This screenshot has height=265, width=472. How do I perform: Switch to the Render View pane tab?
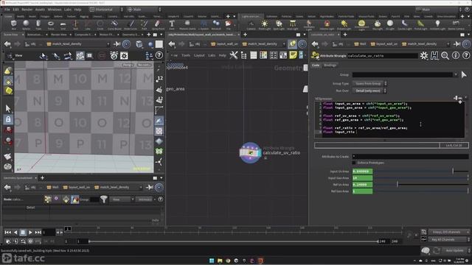[59, 35]
